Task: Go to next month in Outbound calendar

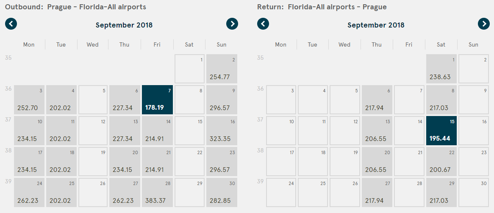Action: 232,24
